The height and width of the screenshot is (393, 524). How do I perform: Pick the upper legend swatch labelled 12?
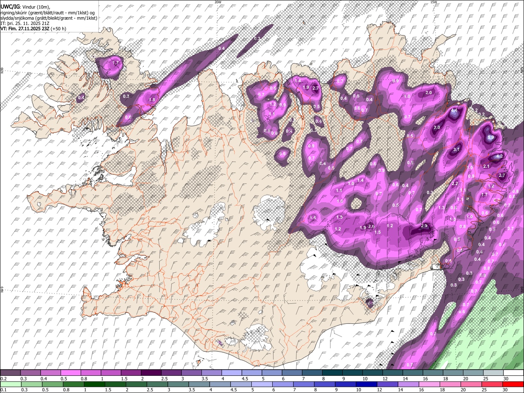click(393, 373)
